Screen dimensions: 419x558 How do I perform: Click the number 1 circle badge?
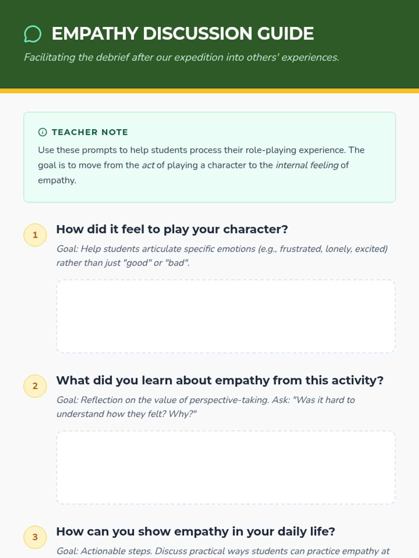[x=35, y=235]
